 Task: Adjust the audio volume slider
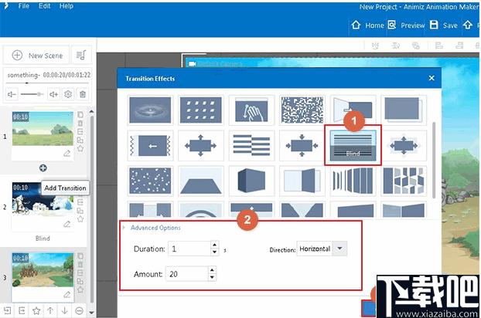[x=32, y=94]
